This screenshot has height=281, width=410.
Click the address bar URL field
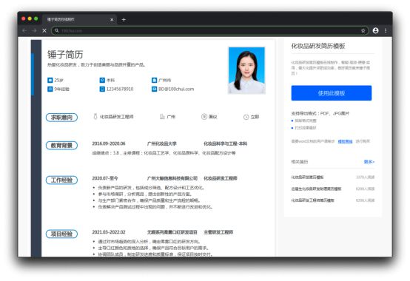click(x=209, y=31)
